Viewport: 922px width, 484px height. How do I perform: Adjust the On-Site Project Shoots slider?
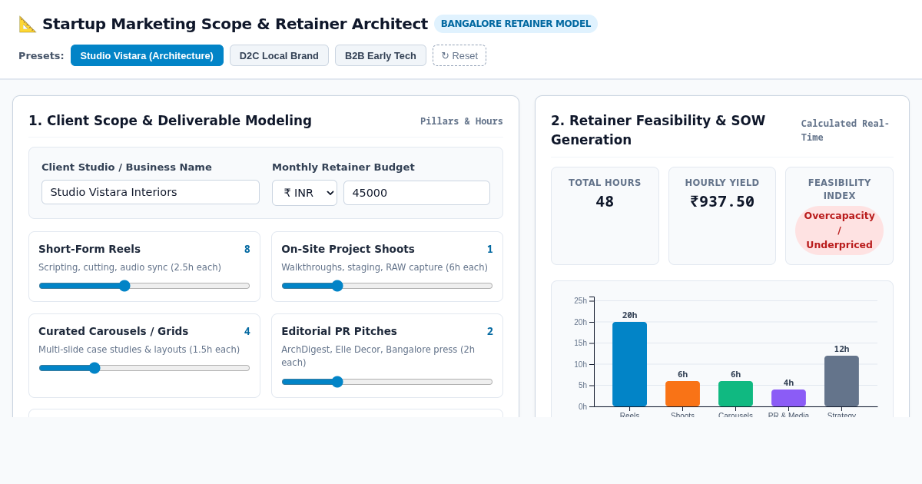tap(387, 286)
